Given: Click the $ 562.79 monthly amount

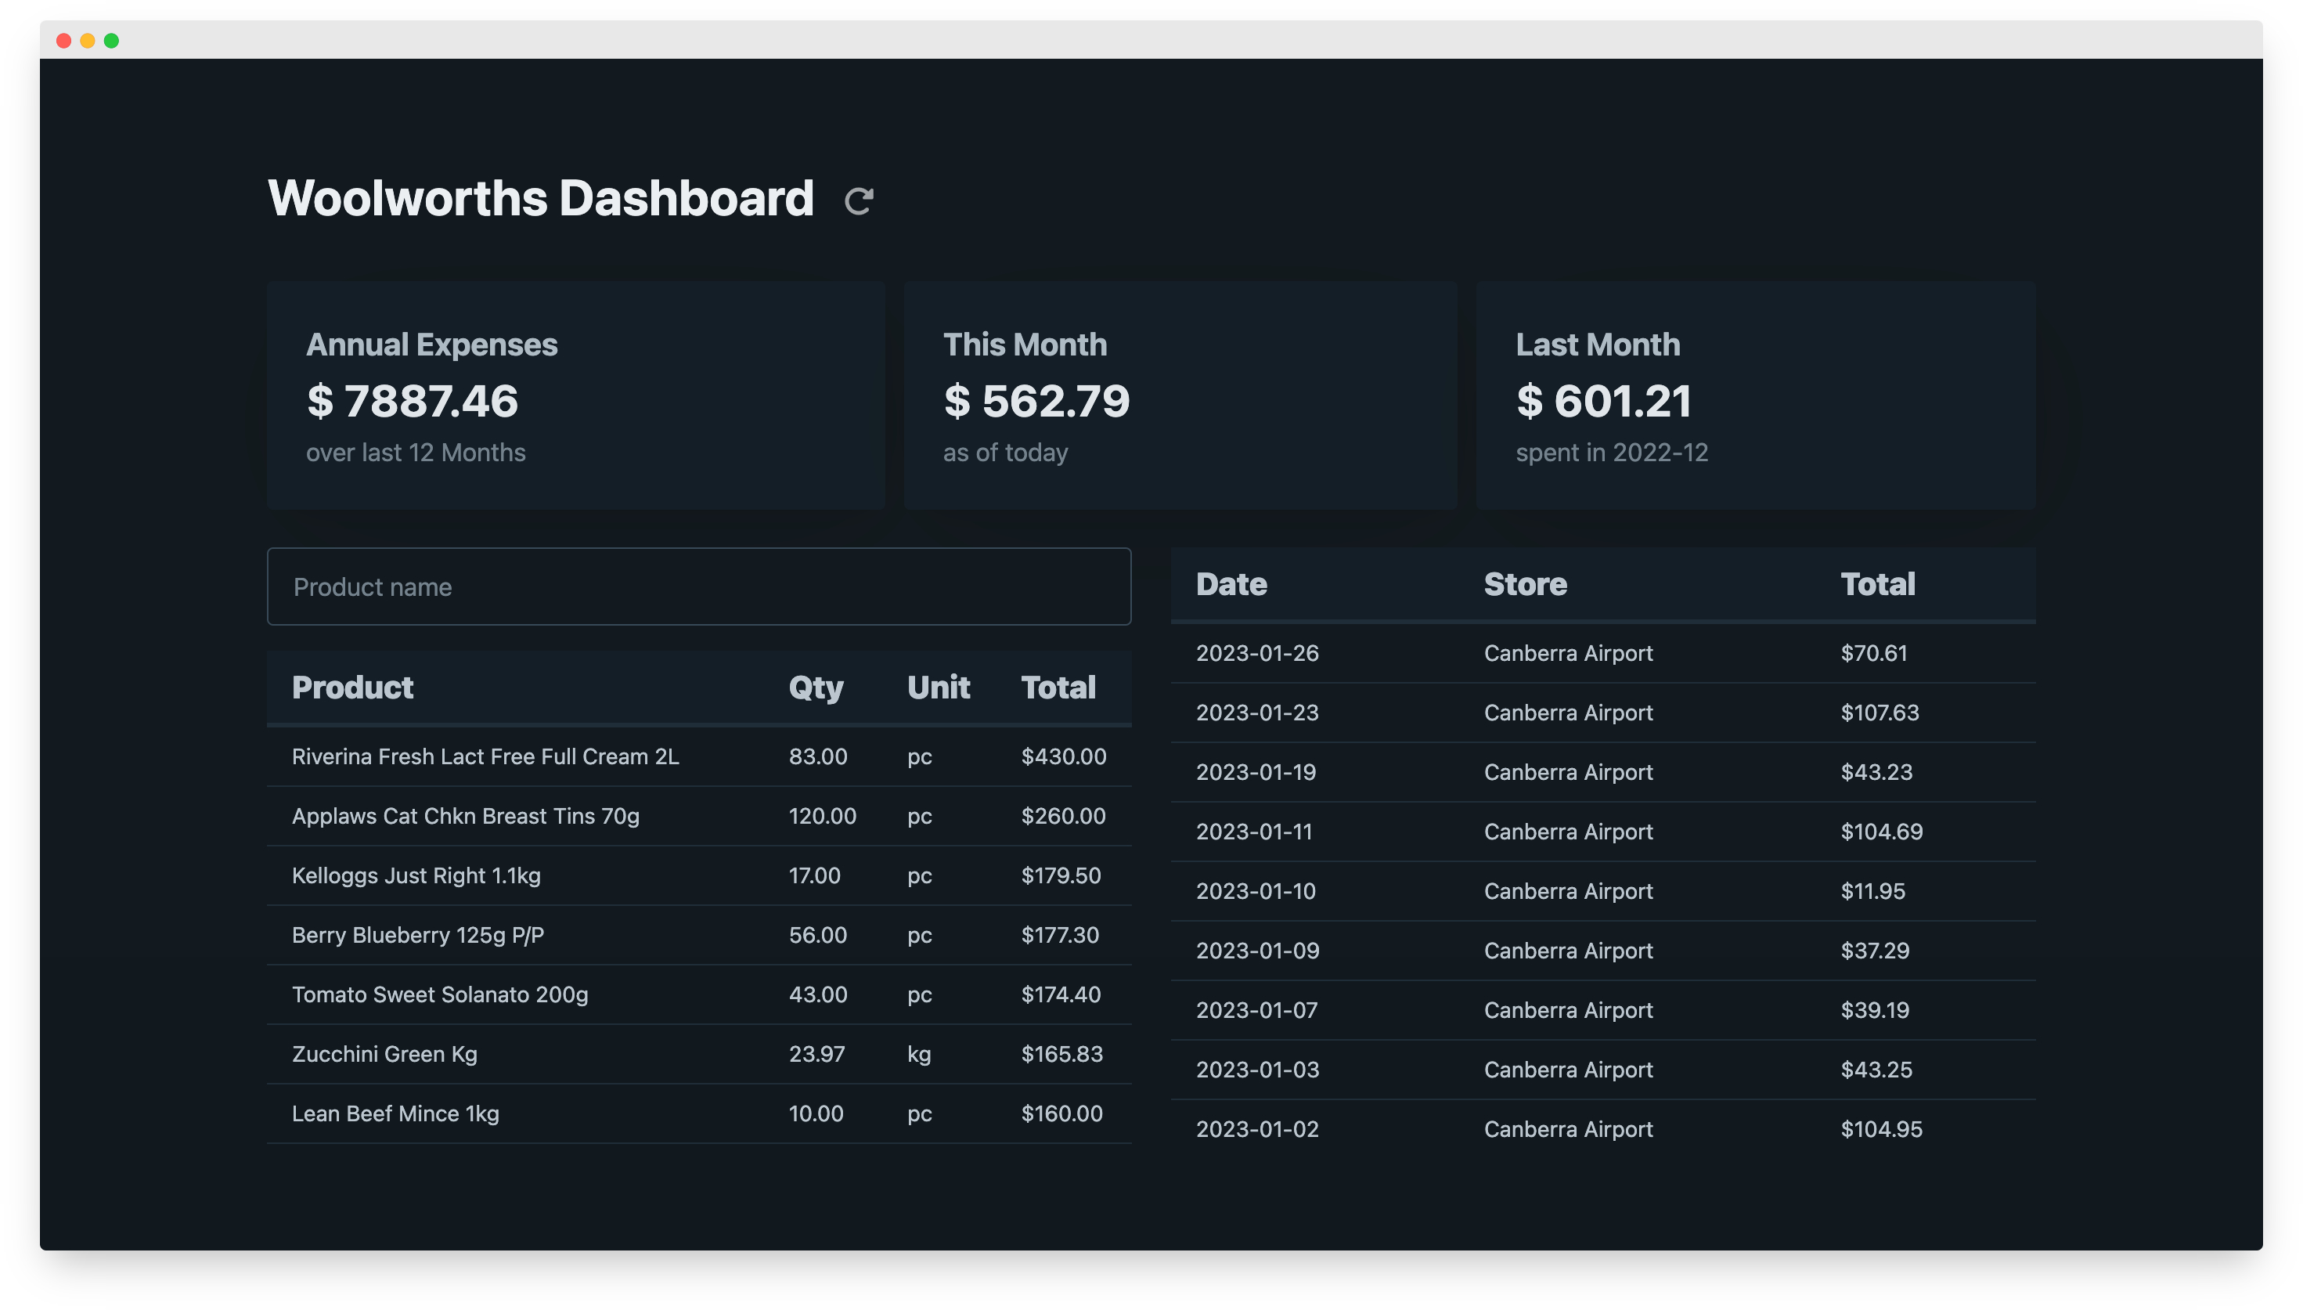Looking at the screenshot, I should pos(1036,400).
